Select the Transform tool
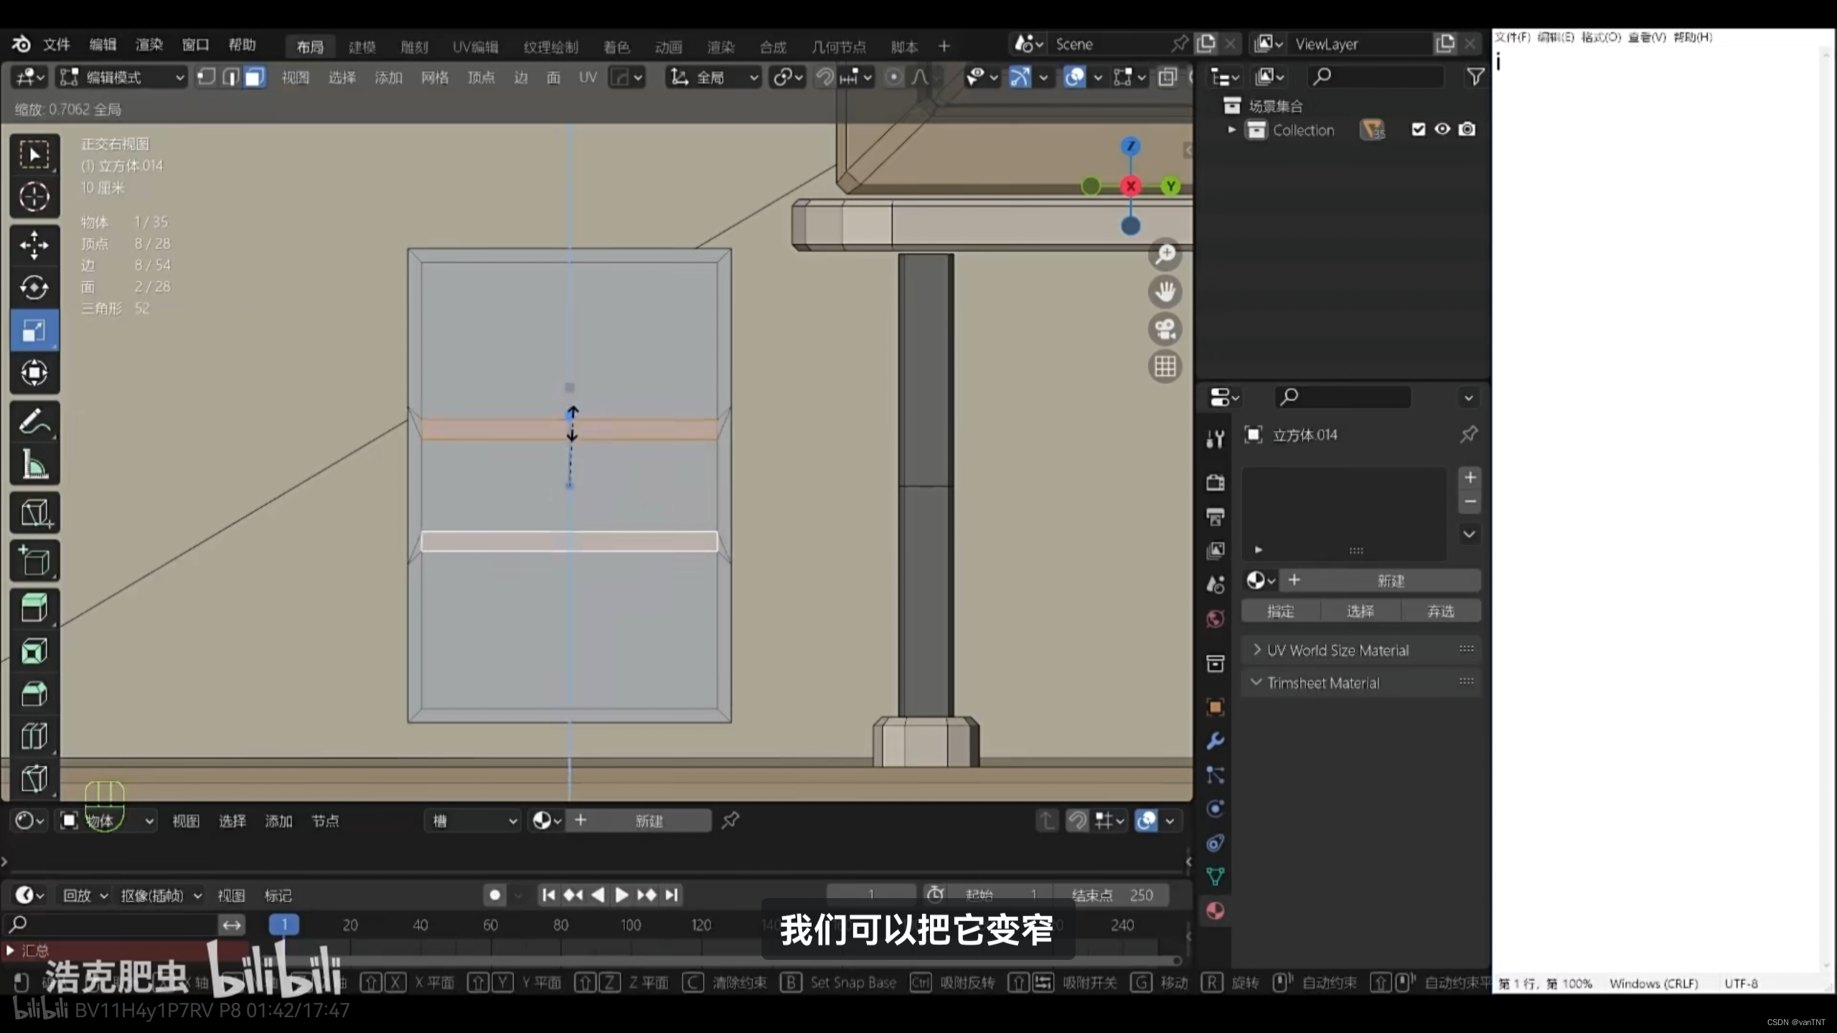Screen dimensions: 1837x1033 (34, 372)
